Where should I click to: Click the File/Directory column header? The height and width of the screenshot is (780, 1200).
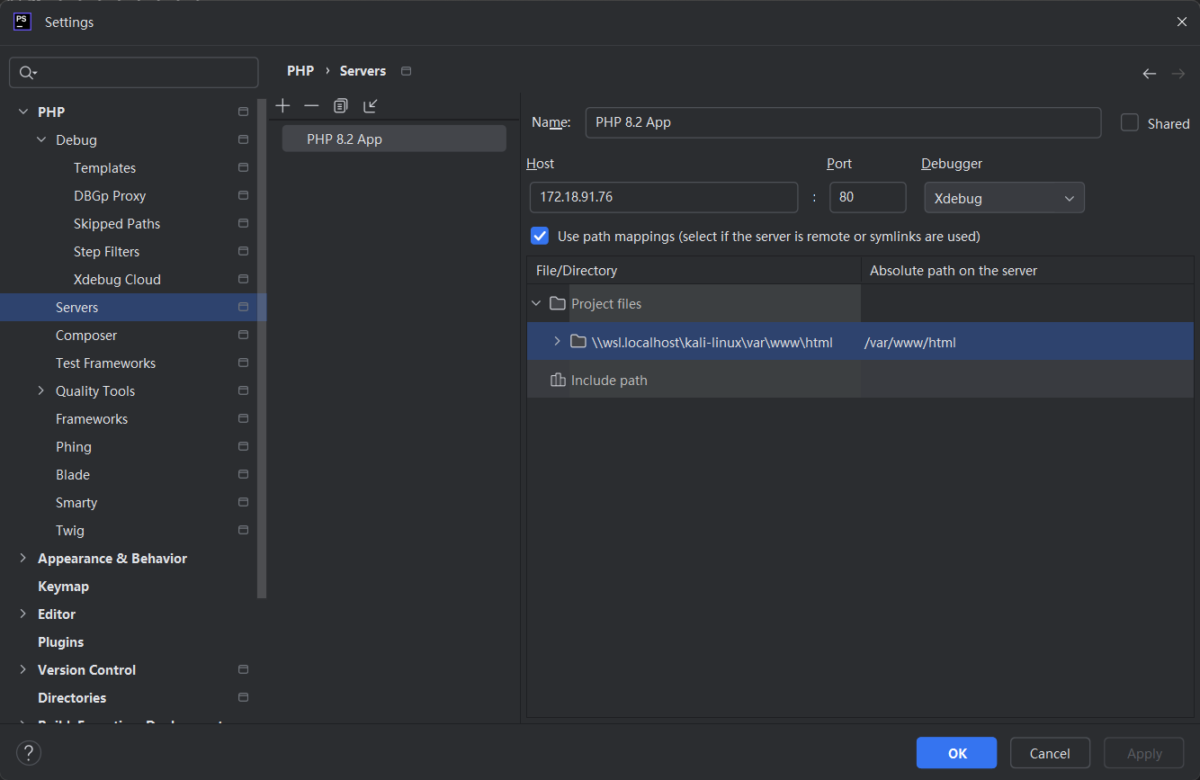(694, 270)
